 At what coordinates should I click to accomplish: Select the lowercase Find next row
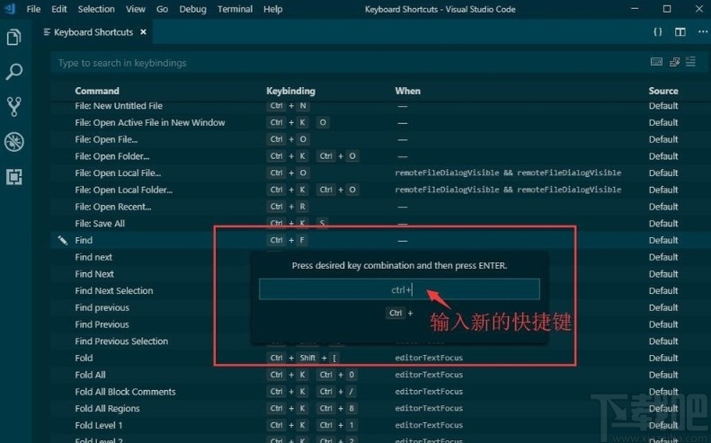pyautogui.click(x=380, y=257)
